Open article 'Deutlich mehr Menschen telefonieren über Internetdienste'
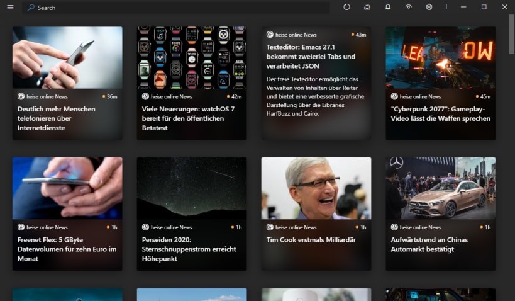Screen dimensions: 515x301 (x=57, y=118)
